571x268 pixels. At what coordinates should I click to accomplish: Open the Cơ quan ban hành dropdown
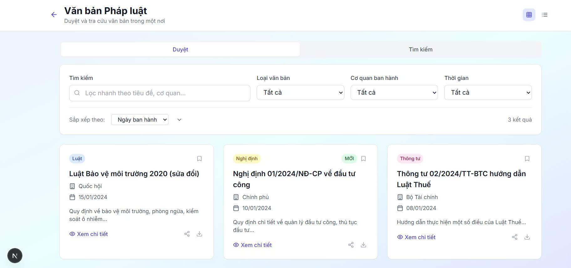[394, 92]
